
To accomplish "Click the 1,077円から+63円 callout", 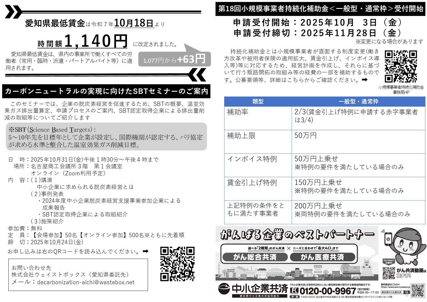I will 174,59.
